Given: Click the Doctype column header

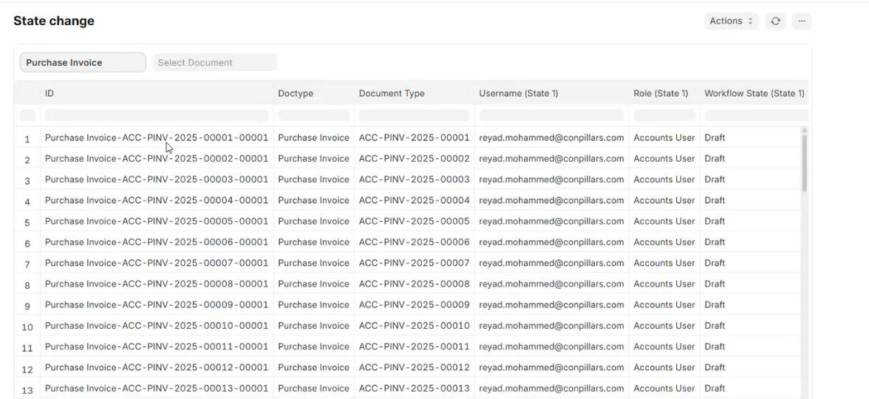Looking at the screenshot, I should click(296, 93).
